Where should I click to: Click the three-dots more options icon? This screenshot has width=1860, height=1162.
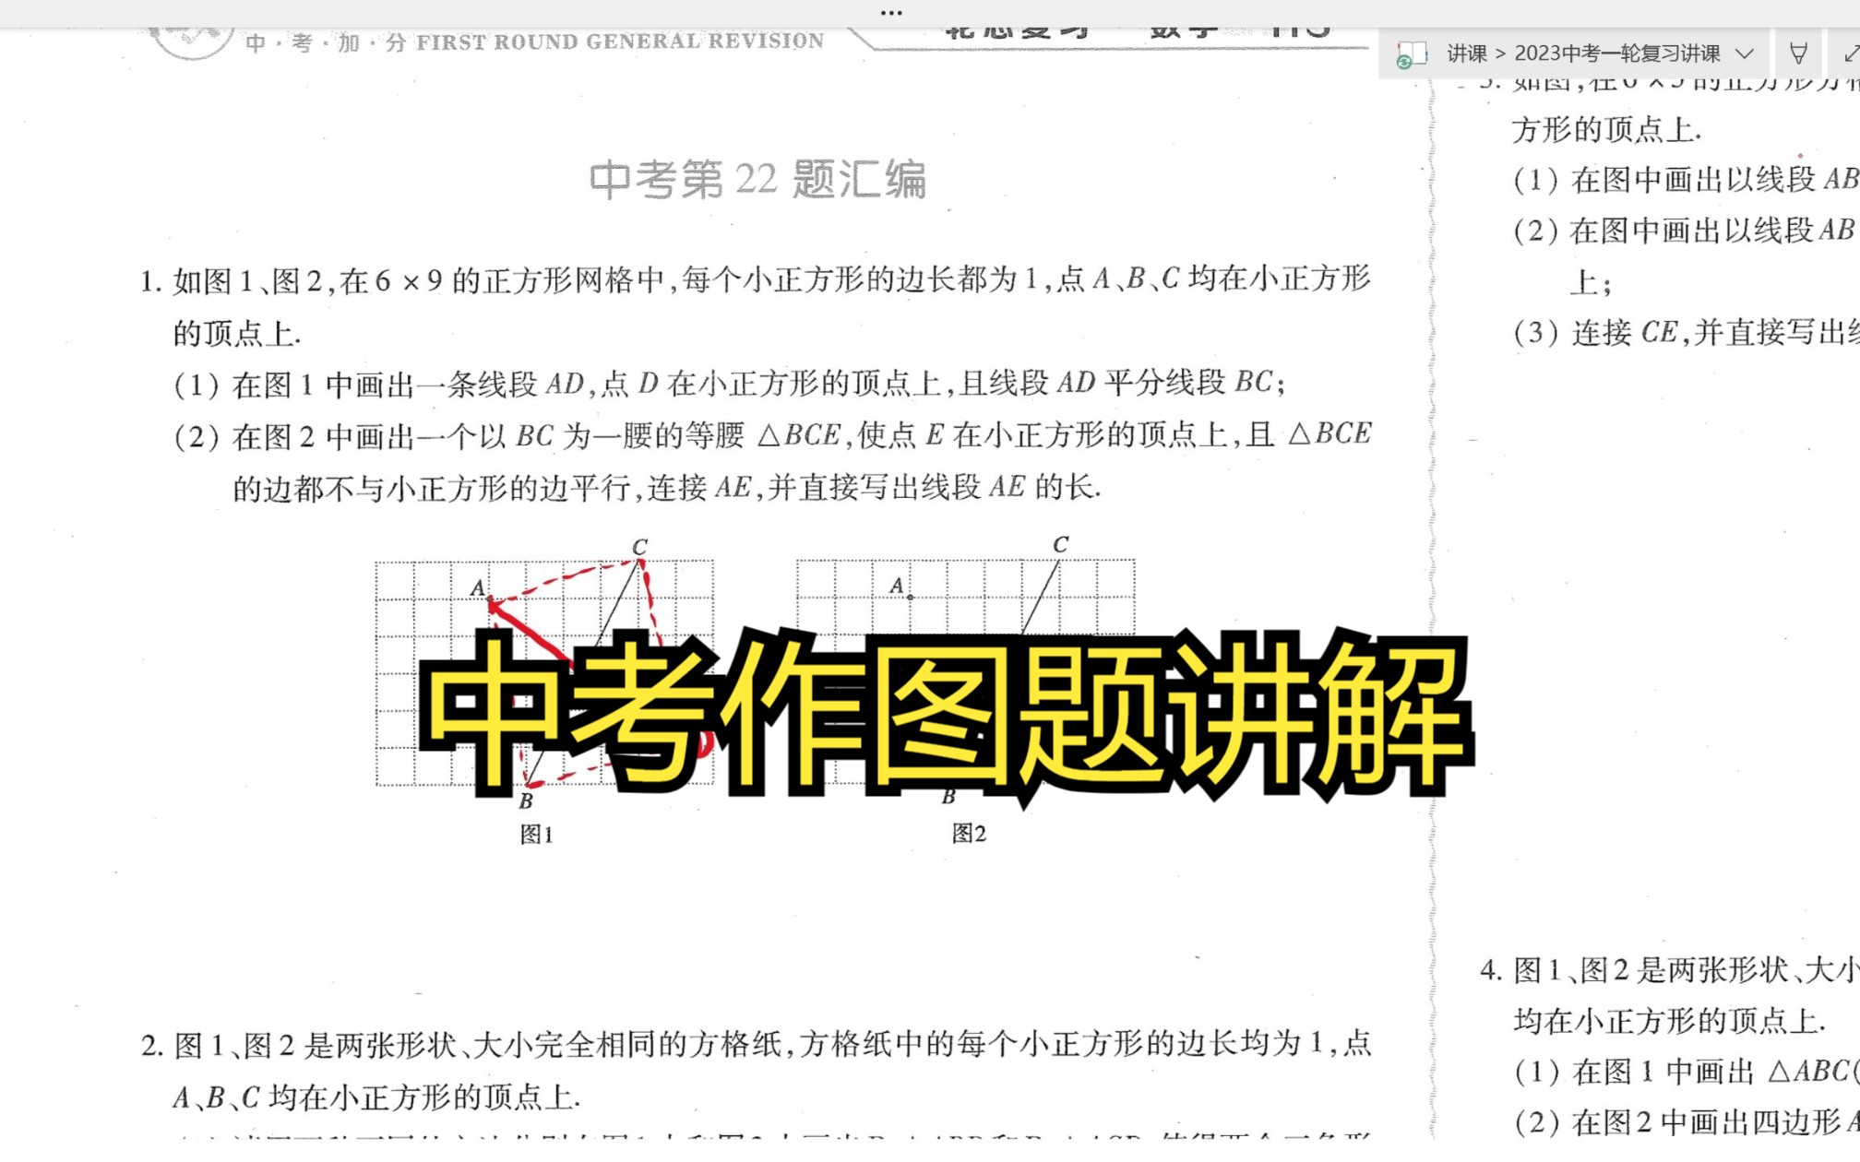889,11
